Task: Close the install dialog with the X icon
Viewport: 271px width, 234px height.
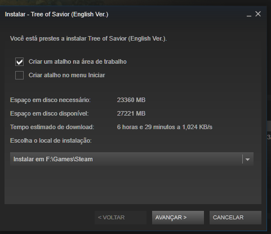Action: coord(258,14)
